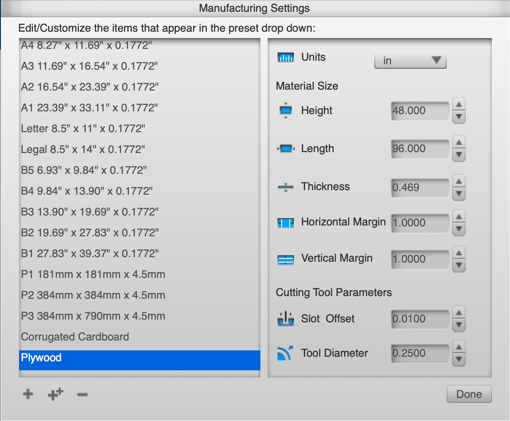Increase Vertical Margin with up arrow
Image resolution: width=510 pixels, height=421 pixels.
pyautogui.click(x=458, y=253)
